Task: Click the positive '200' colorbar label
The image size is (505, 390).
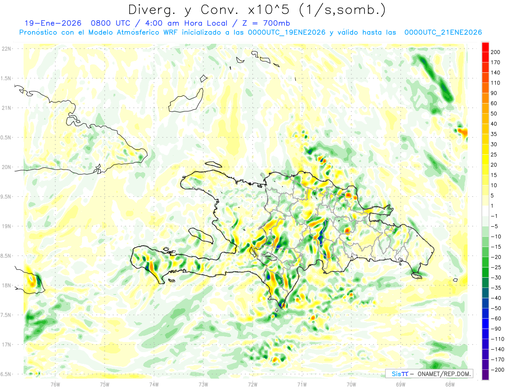Action: 496,52
